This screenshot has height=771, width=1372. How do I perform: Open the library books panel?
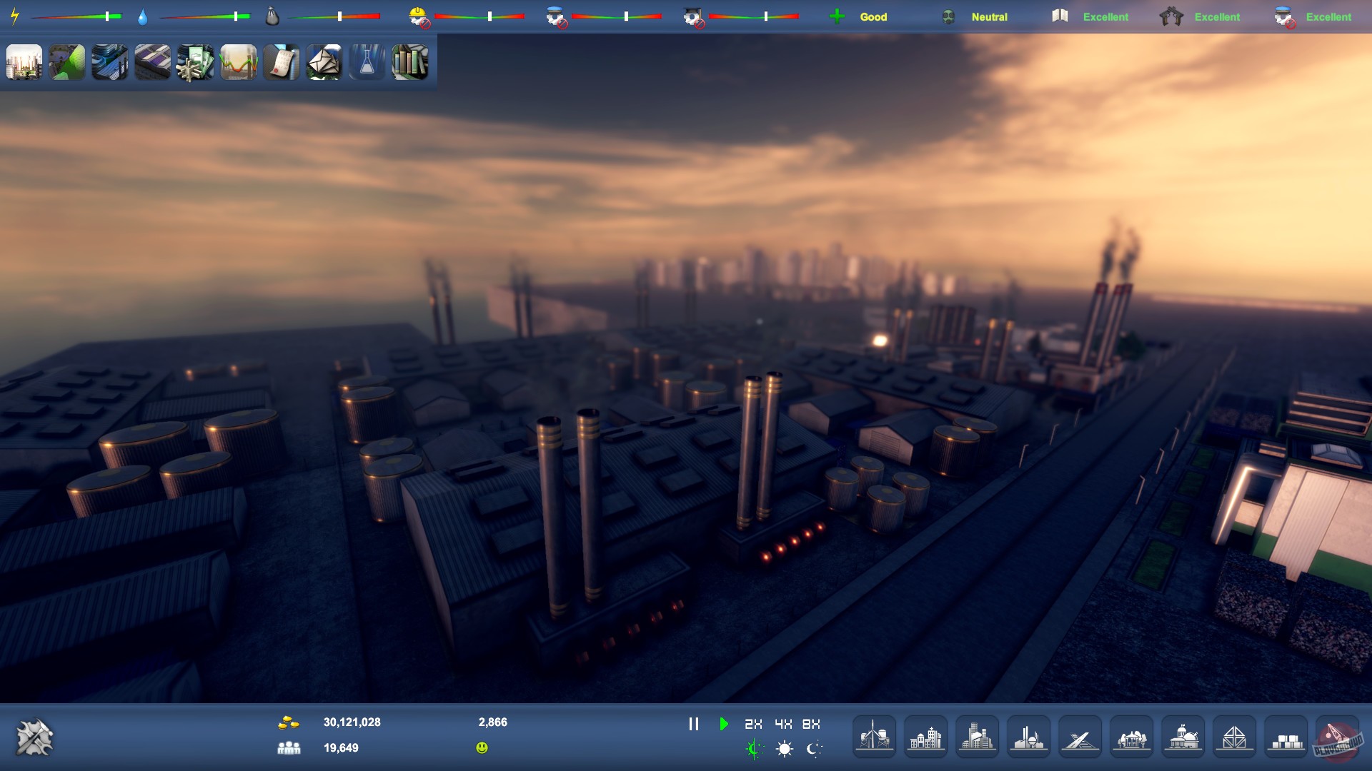(x=409, y=62)
